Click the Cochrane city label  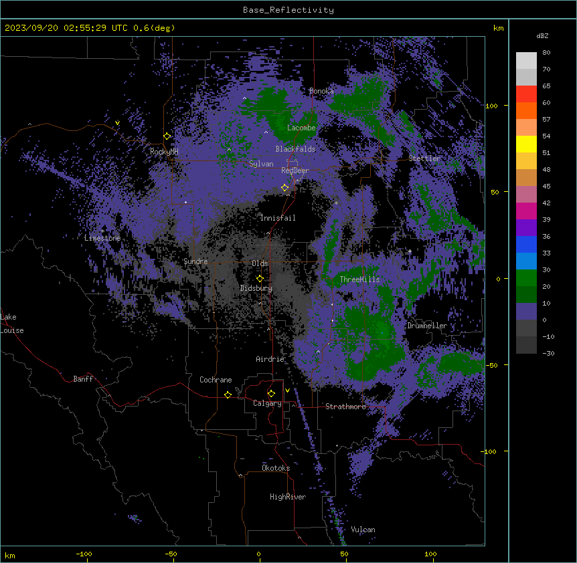216,380
